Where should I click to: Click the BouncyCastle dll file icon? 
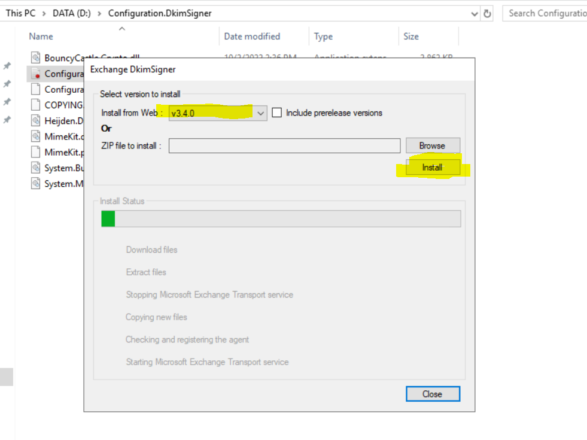35,57
